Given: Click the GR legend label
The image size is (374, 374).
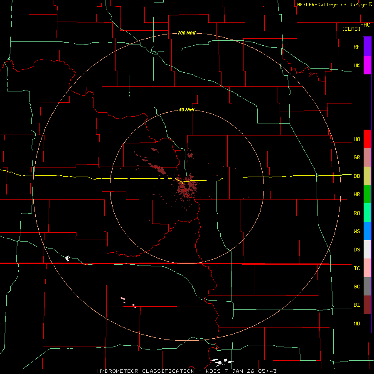Looking at the screenshot, I should [x=357, y=157].
